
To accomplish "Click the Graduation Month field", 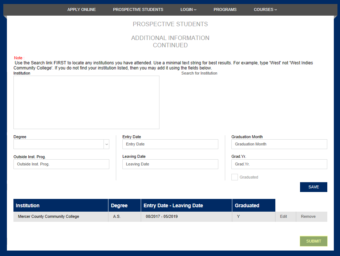I will click(279, 144).
